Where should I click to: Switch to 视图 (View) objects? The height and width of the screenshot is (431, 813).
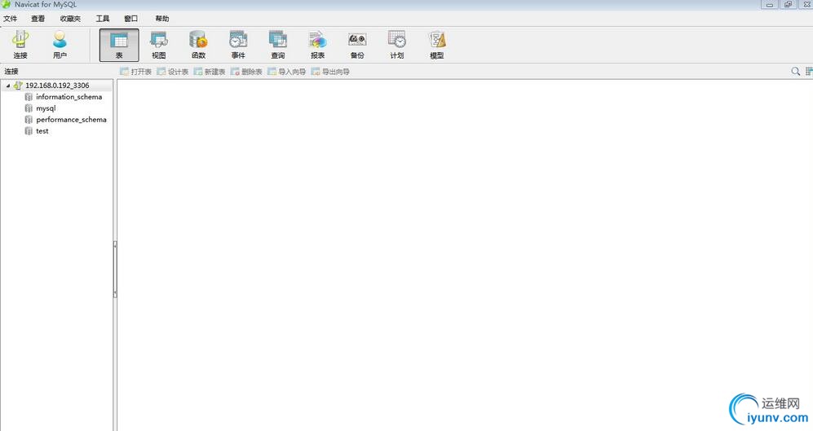tap(159, 45)
